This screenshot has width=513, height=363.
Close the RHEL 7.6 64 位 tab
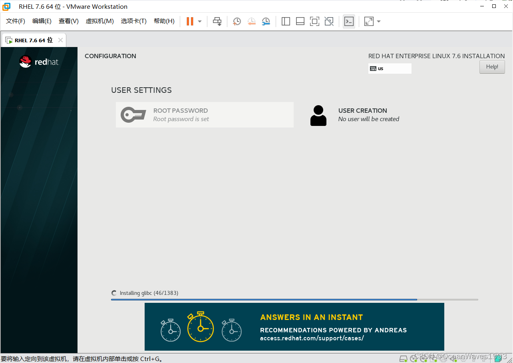point(60,40)
